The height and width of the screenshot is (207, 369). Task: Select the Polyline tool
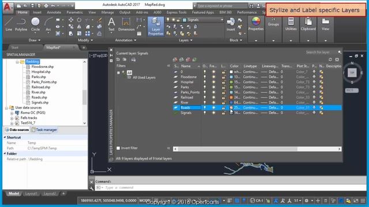click(21, 24)
